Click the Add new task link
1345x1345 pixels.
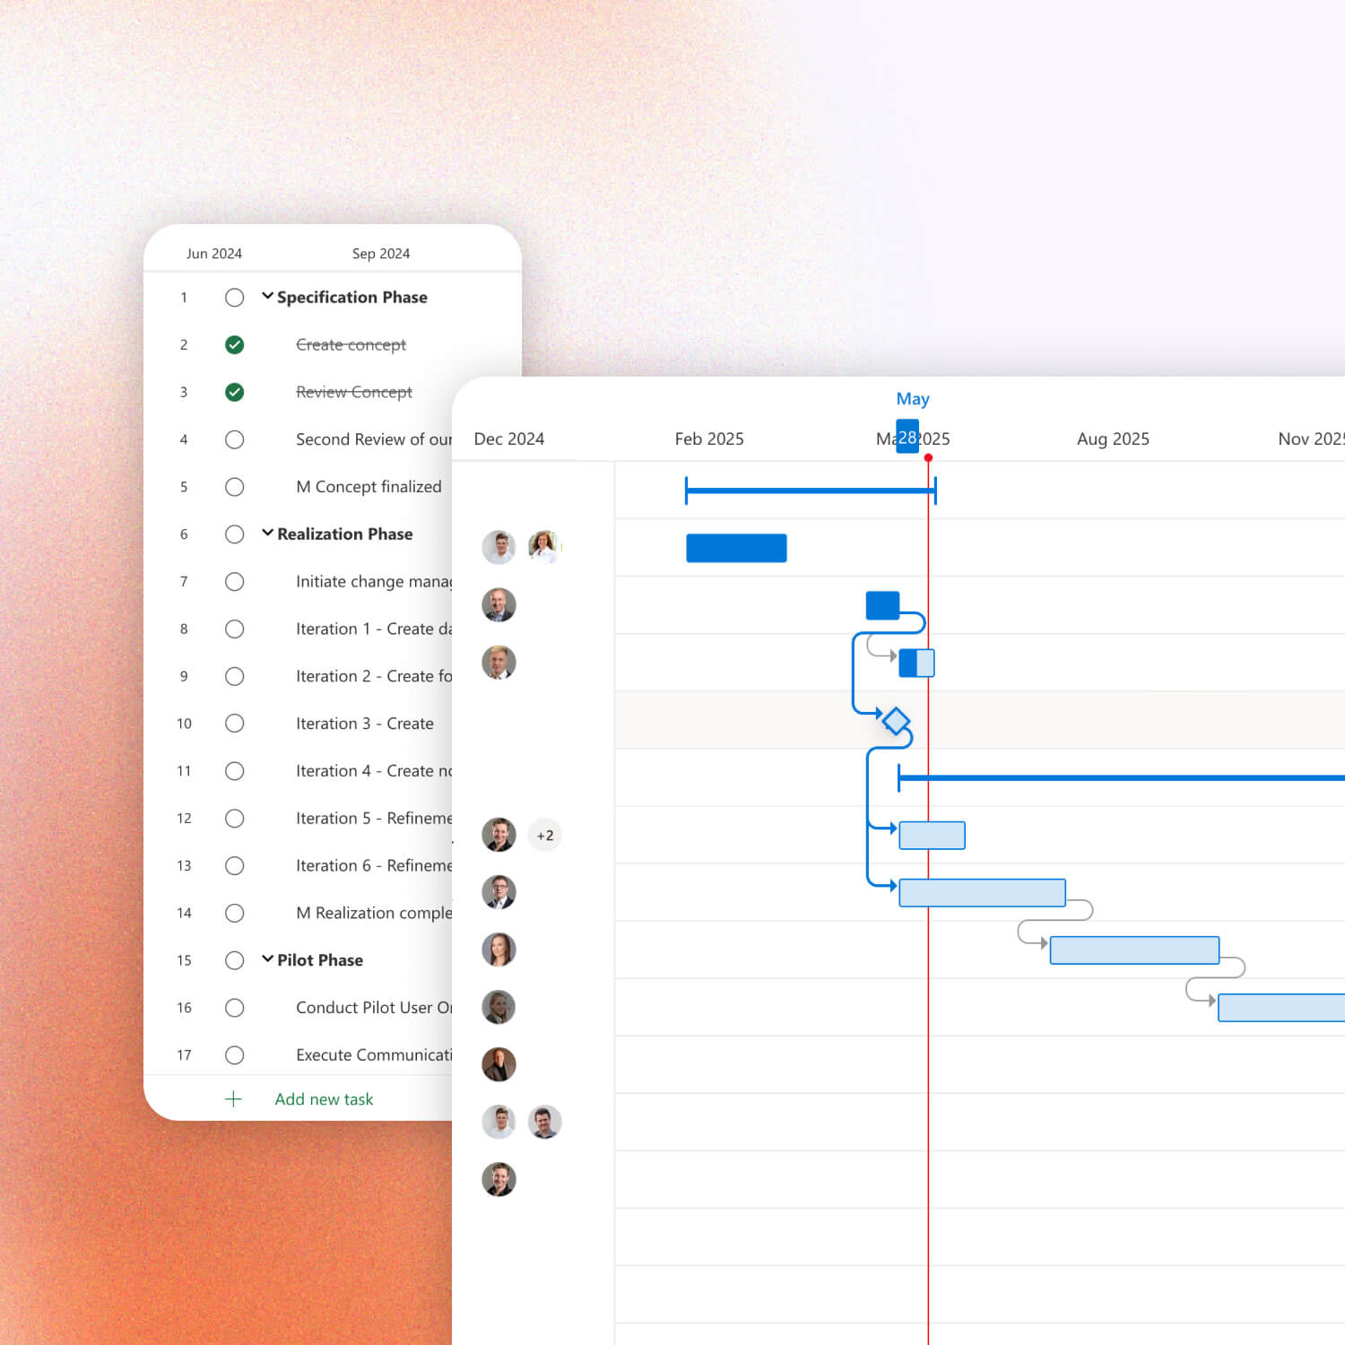(x=324, y=1099)
